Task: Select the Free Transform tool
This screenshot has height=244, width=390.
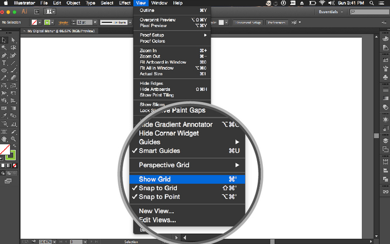Action: click(x=13, y=93)
